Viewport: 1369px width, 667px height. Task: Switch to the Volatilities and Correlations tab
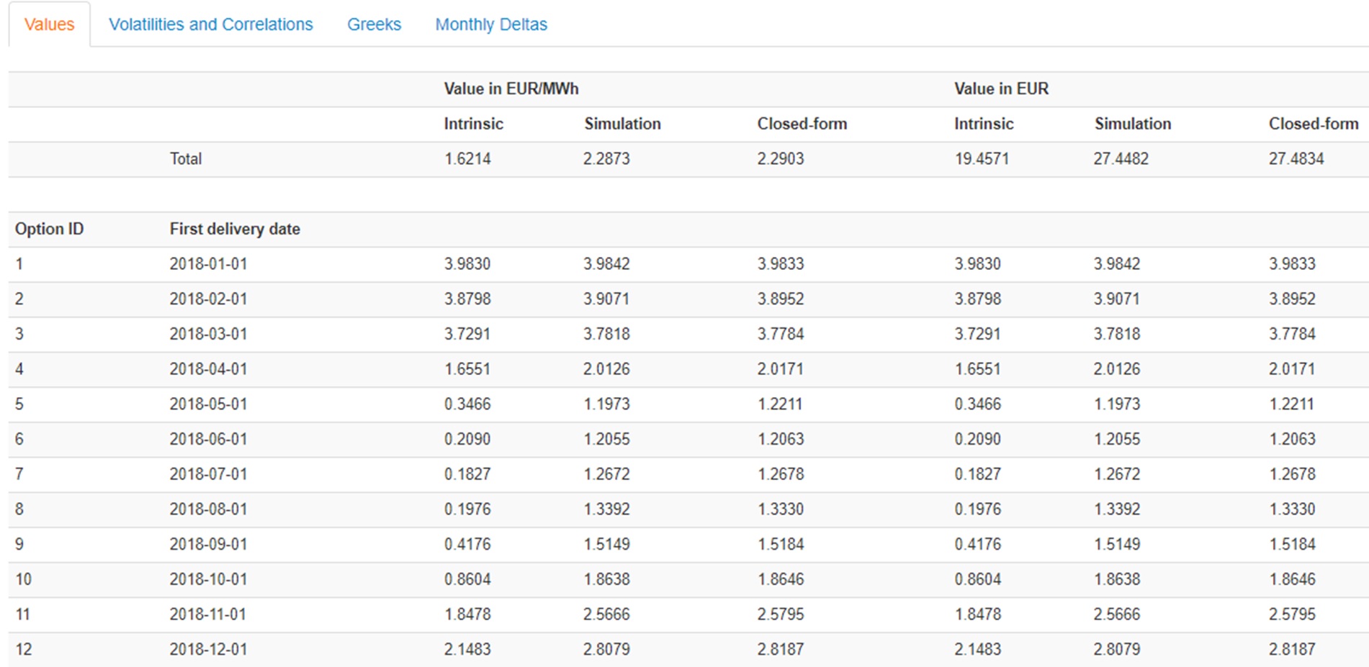(x=210, y=24)
